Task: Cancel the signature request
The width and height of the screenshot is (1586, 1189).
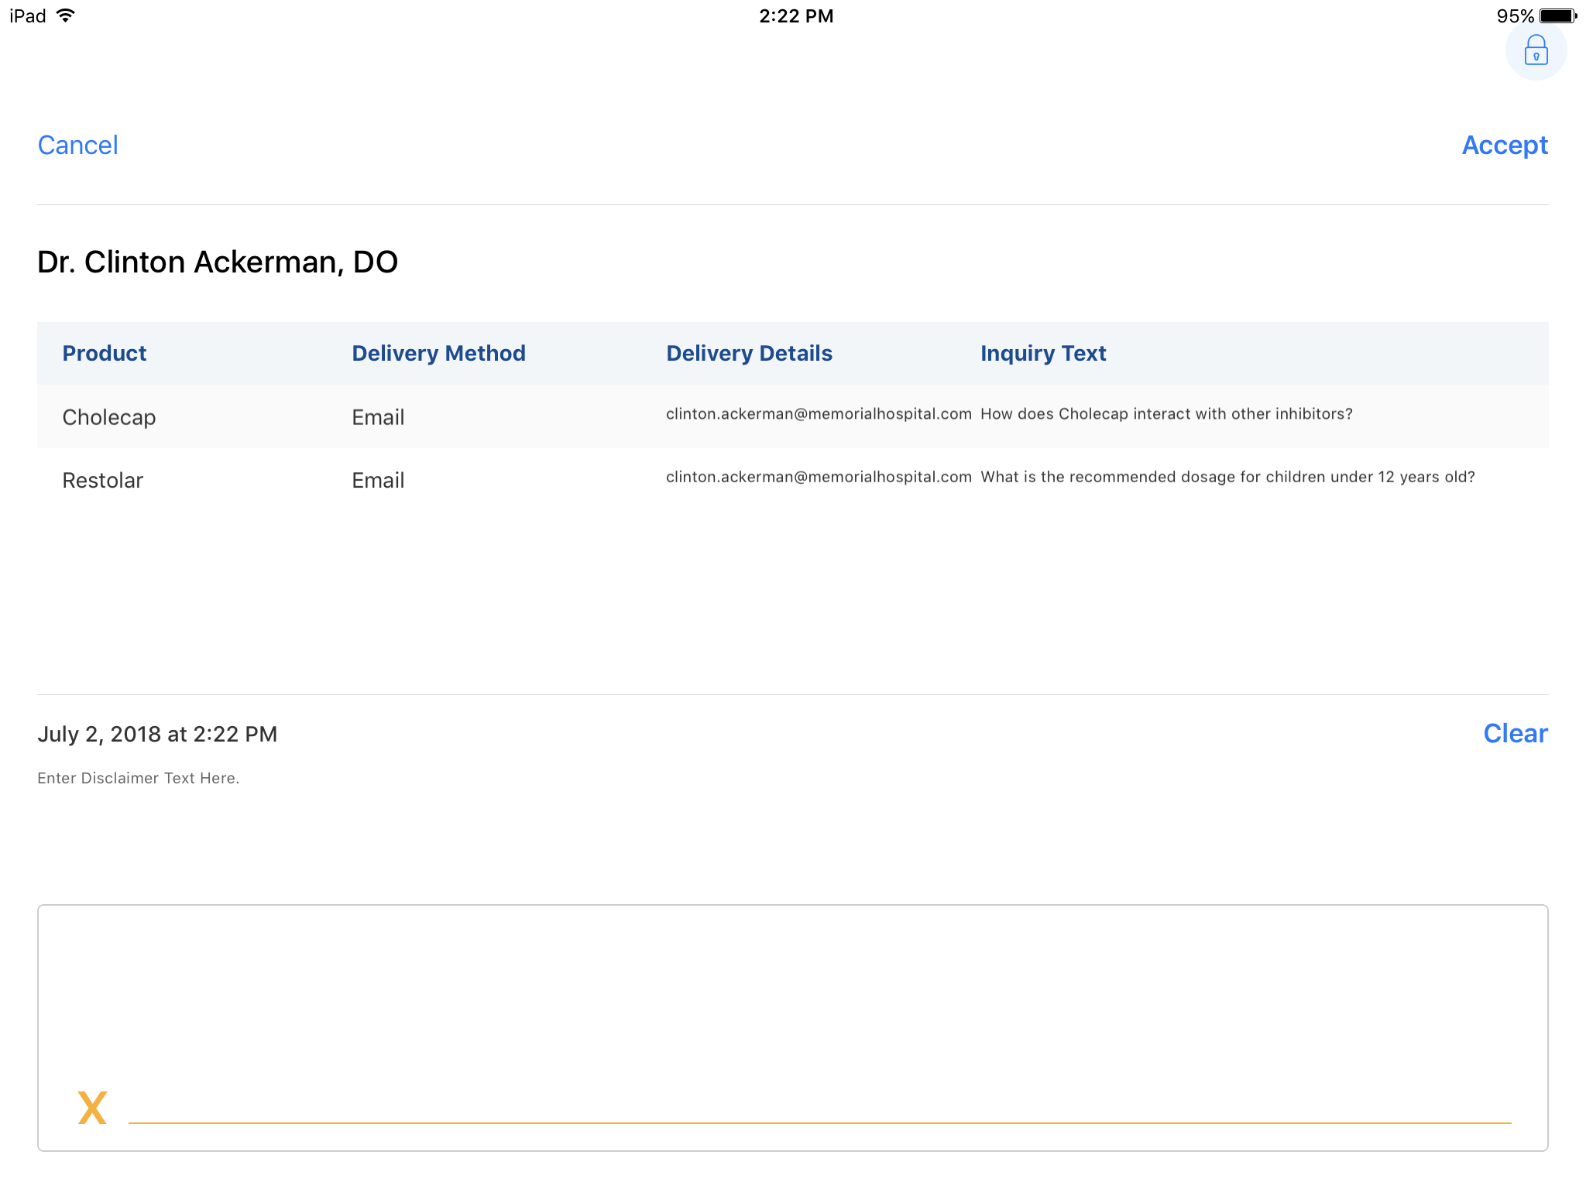Action: tap(77, 146)
